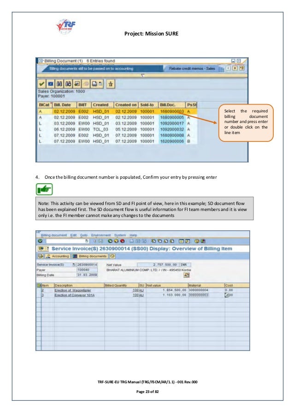Click the select-all icon left of Item header
Viewport: 294px width, 416px height.
click(39, 286)
